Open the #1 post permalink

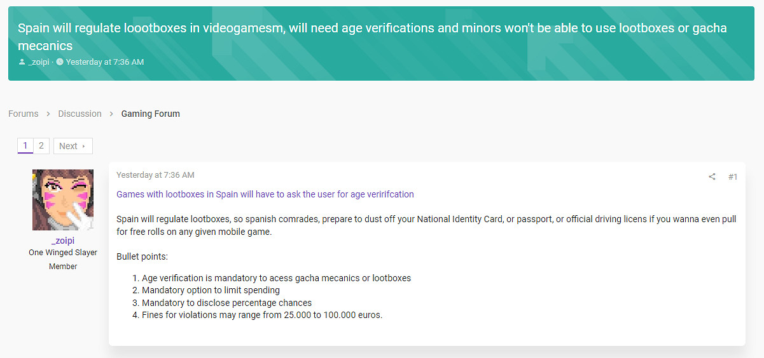732,177
